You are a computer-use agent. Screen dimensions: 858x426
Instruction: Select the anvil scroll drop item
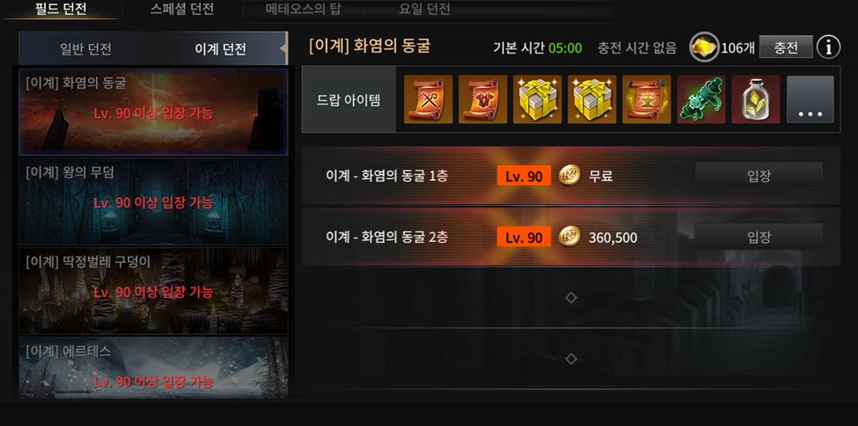coord(647,99)
